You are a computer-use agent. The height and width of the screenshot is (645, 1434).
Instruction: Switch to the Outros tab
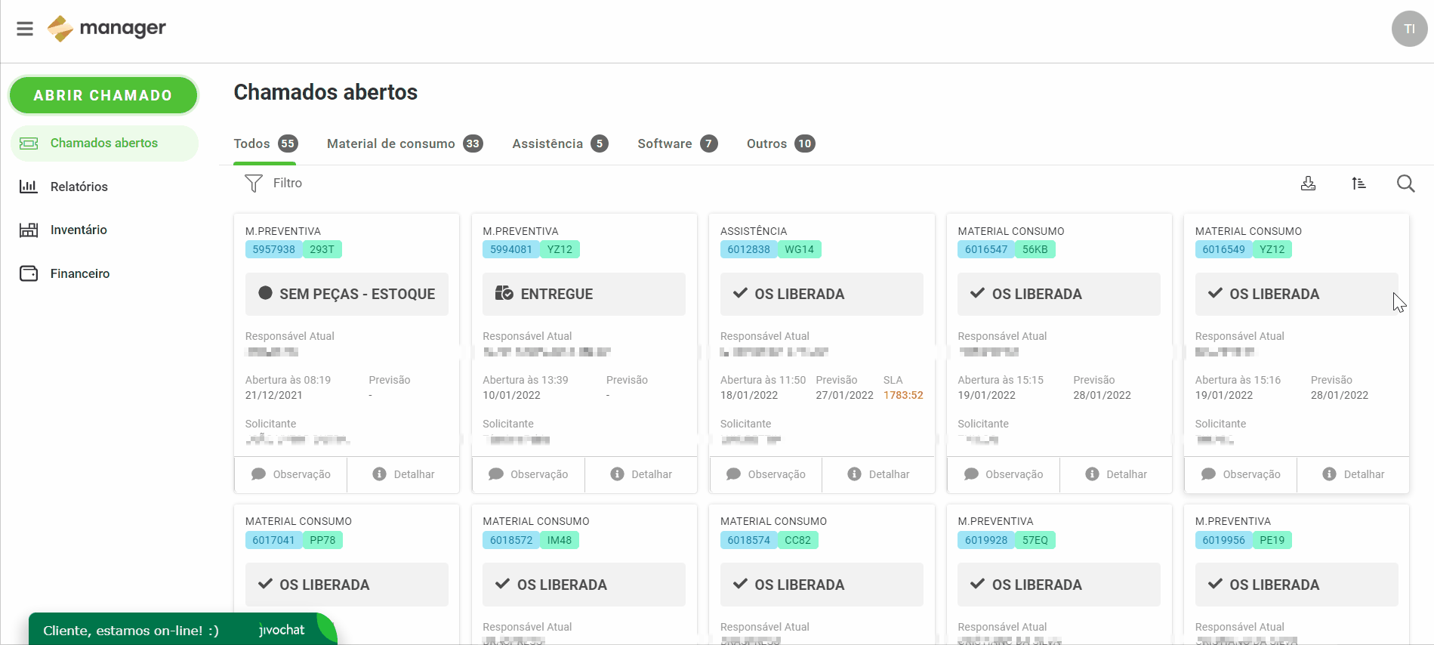(781, 144)
